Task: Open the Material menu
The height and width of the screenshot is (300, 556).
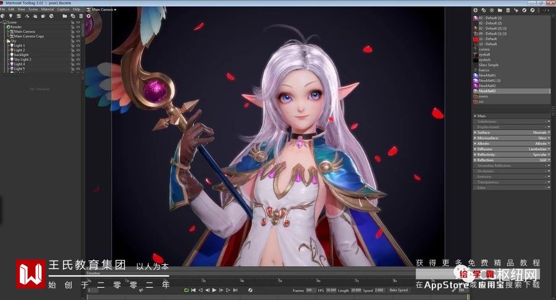Action: tap(48, 9)
